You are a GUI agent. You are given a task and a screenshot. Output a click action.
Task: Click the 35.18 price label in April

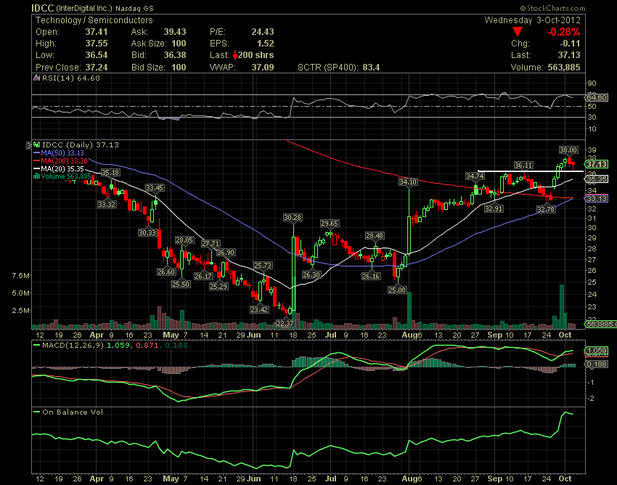click(x=110, y=172)
